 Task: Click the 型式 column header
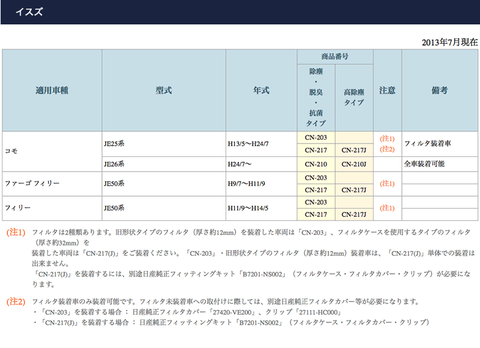click(x=164, y=90)
